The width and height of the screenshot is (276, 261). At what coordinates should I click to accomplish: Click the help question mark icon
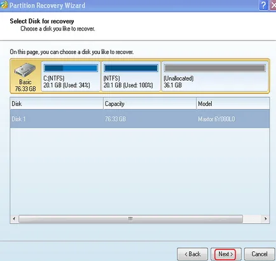click(263, 5)
